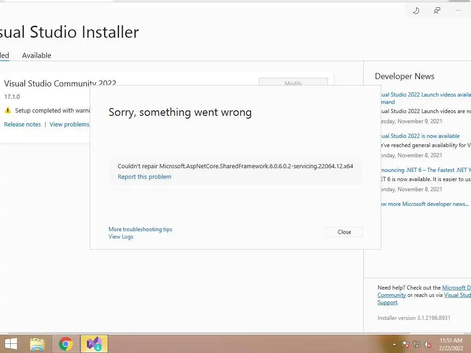Image resolution: width=471 pixels, height=353 pixels.
Task: Click the yellow setup warning icon
Action: [8, 110]
